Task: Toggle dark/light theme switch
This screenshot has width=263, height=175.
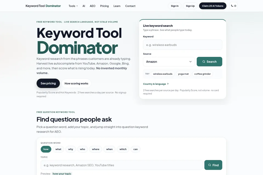Action: tap(233, 6)
